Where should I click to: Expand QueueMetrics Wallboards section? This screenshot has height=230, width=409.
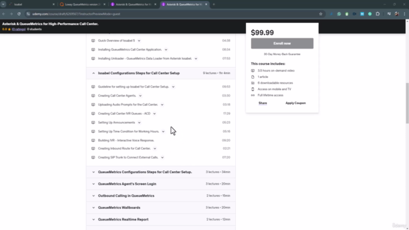click(x=160, y=208)
